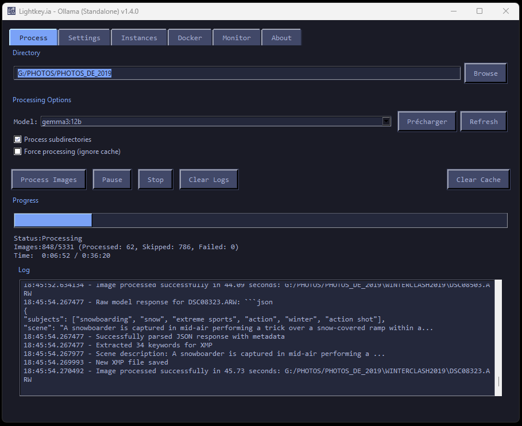This screenshot has width=522, height=426.
Task: Click the Refresh models button
Action: click(x=484, y=122)
